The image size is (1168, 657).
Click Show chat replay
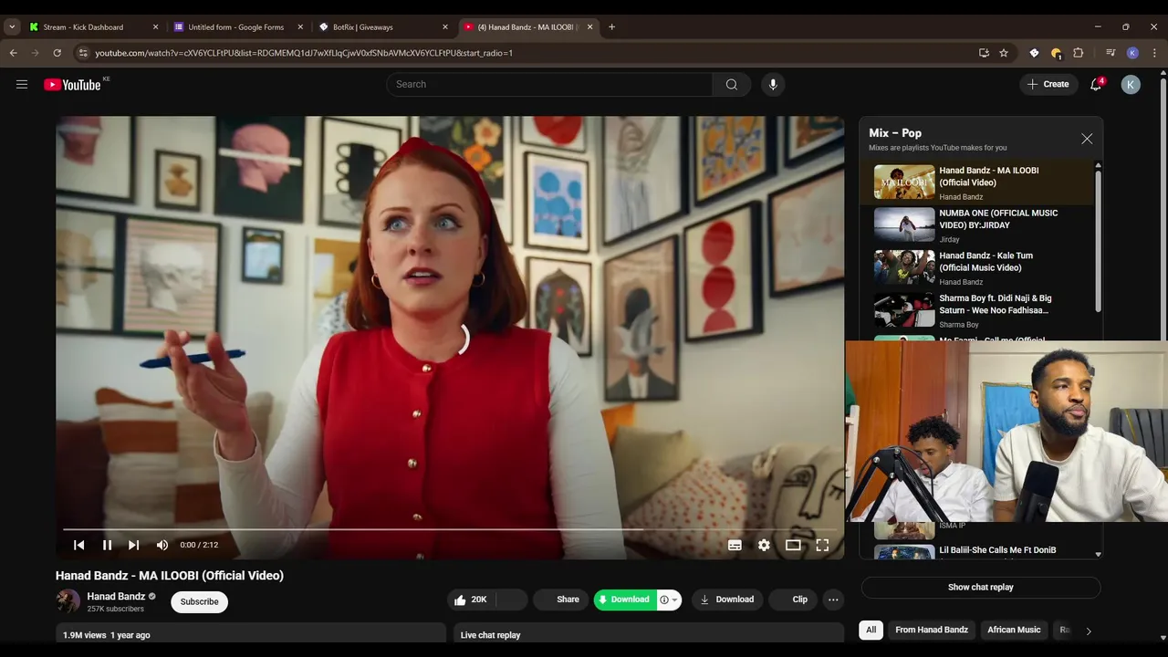coord(981,587)
